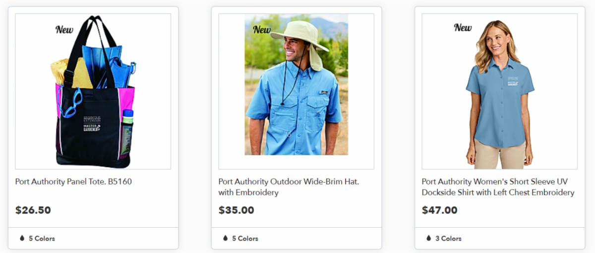Click the droplet icon beside 3 Colors

(x=429, y=239)
